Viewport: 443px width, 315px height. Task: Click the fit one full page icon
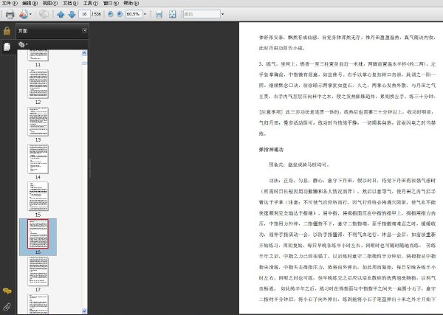pos(172,14)
